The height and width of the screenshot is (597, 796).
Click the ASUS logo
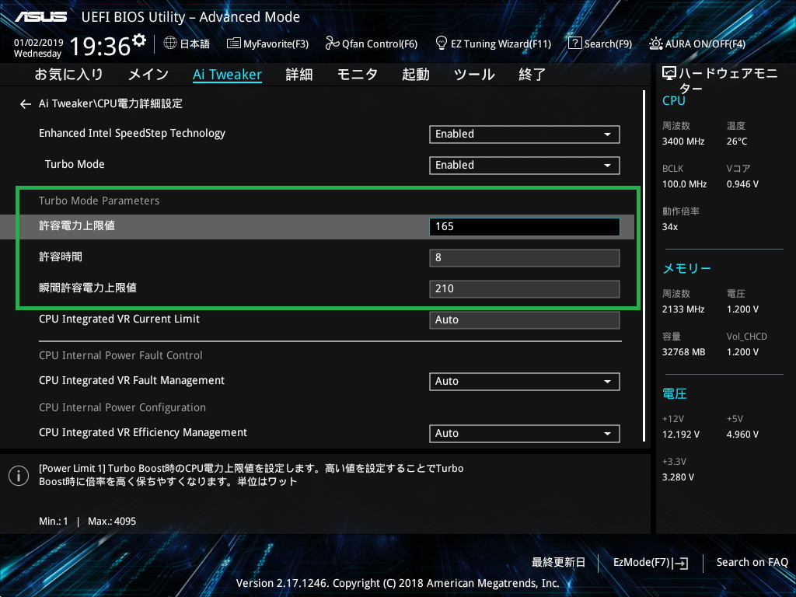pos(40,17)
